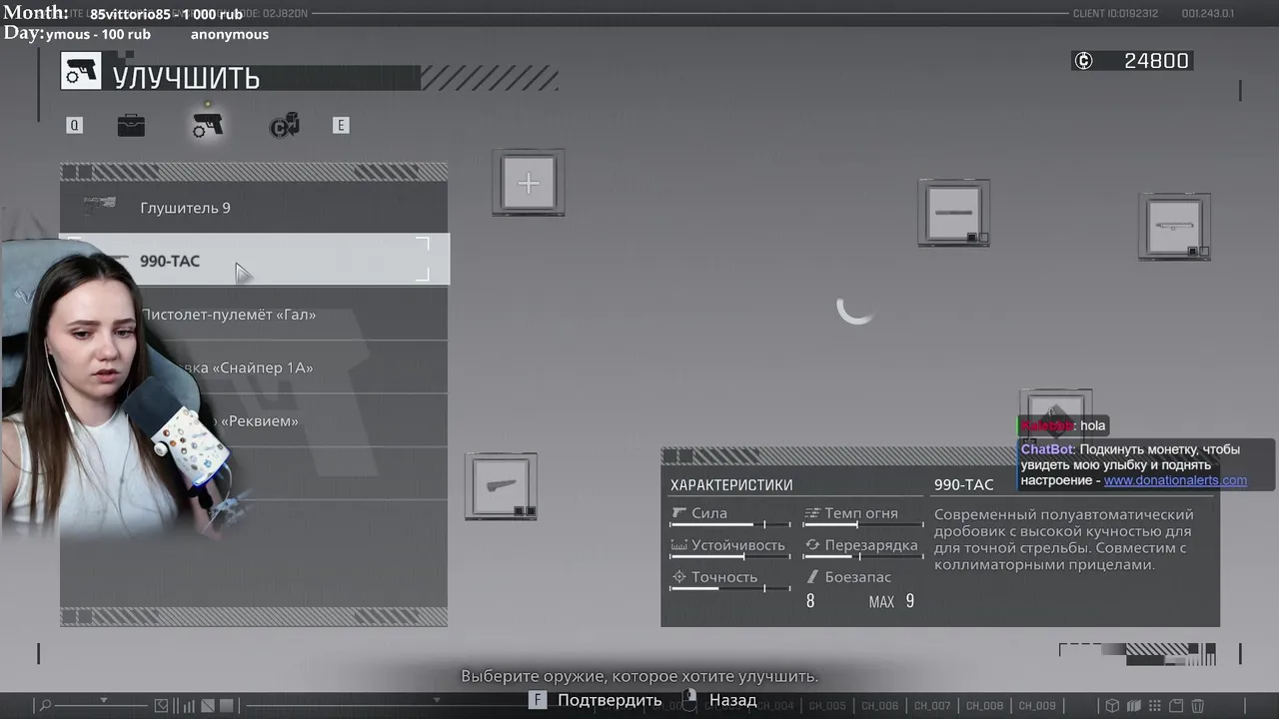This screenshot has width=1279, height=719.
Task: Open the scope attachment slot
Action: [x=1174, y=227]
